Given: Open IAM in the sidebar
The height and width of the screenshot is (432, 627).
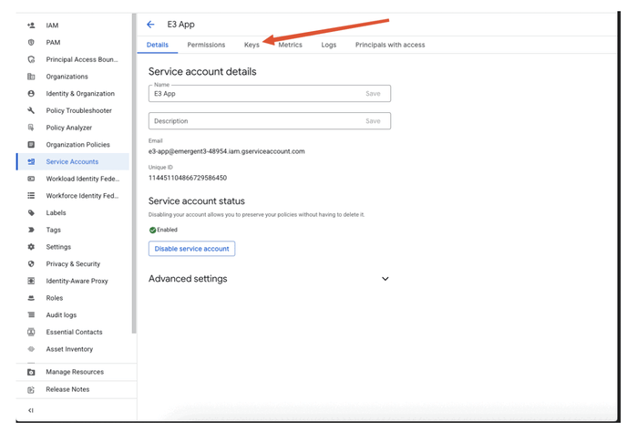Looking at the screenshot, I should click(x=52, y=26).
